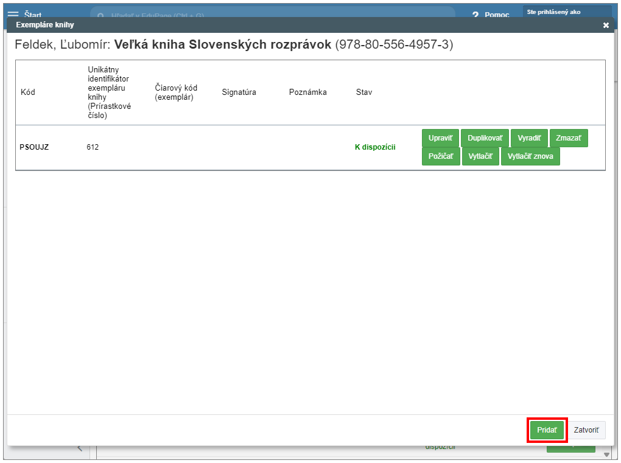The height and width of the screenshot is (463, 621).
Task: Lend the book using Požičať
Action: click(440, 156)
